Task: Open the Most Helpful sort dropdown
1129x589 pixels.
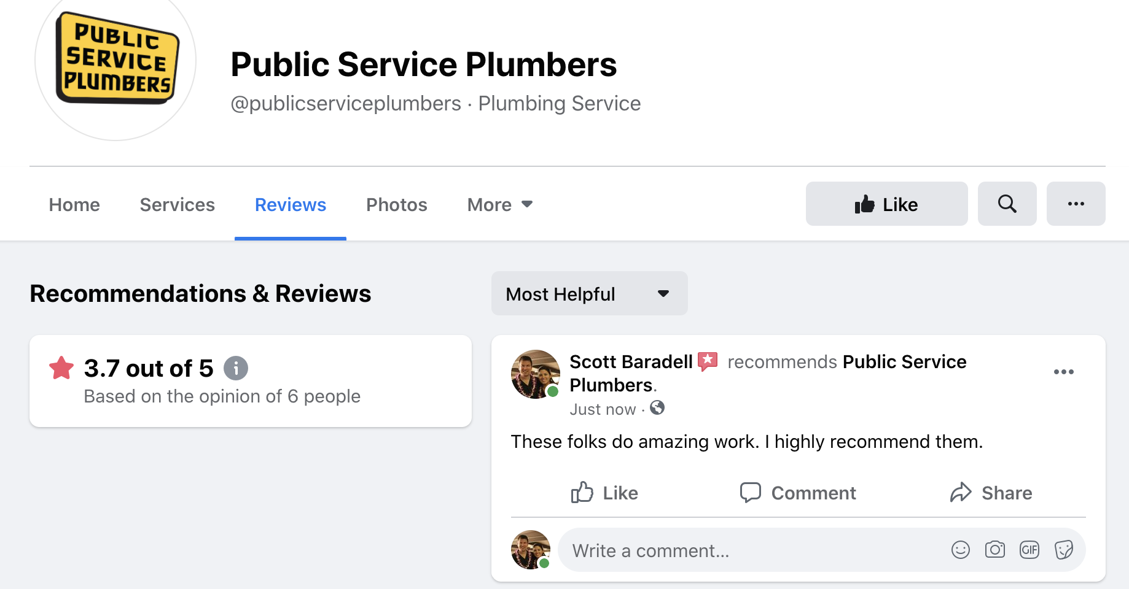Action: pos(588,293)
